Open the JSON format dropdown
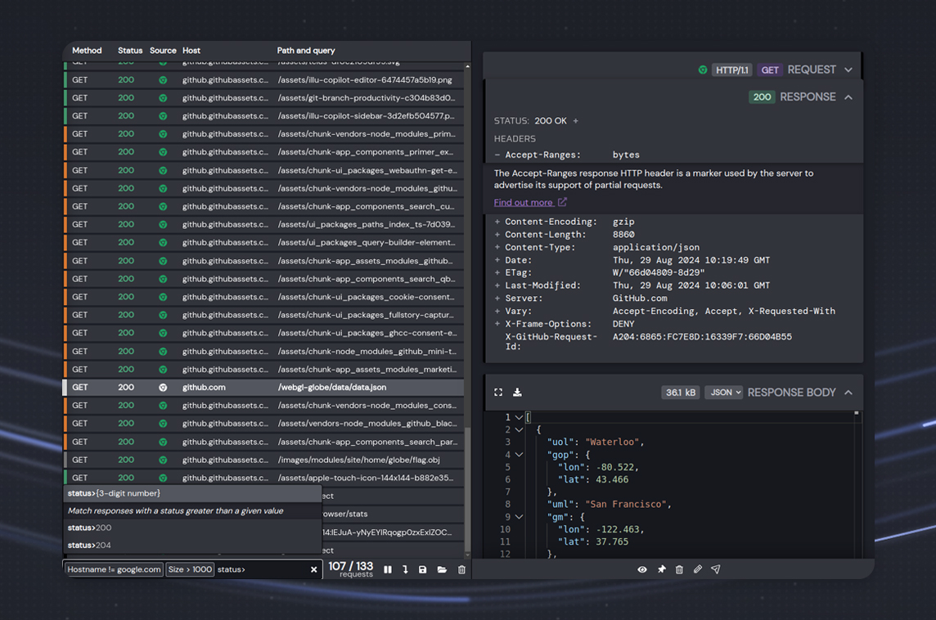Screen dimensions: 936x620 [723, 393]
